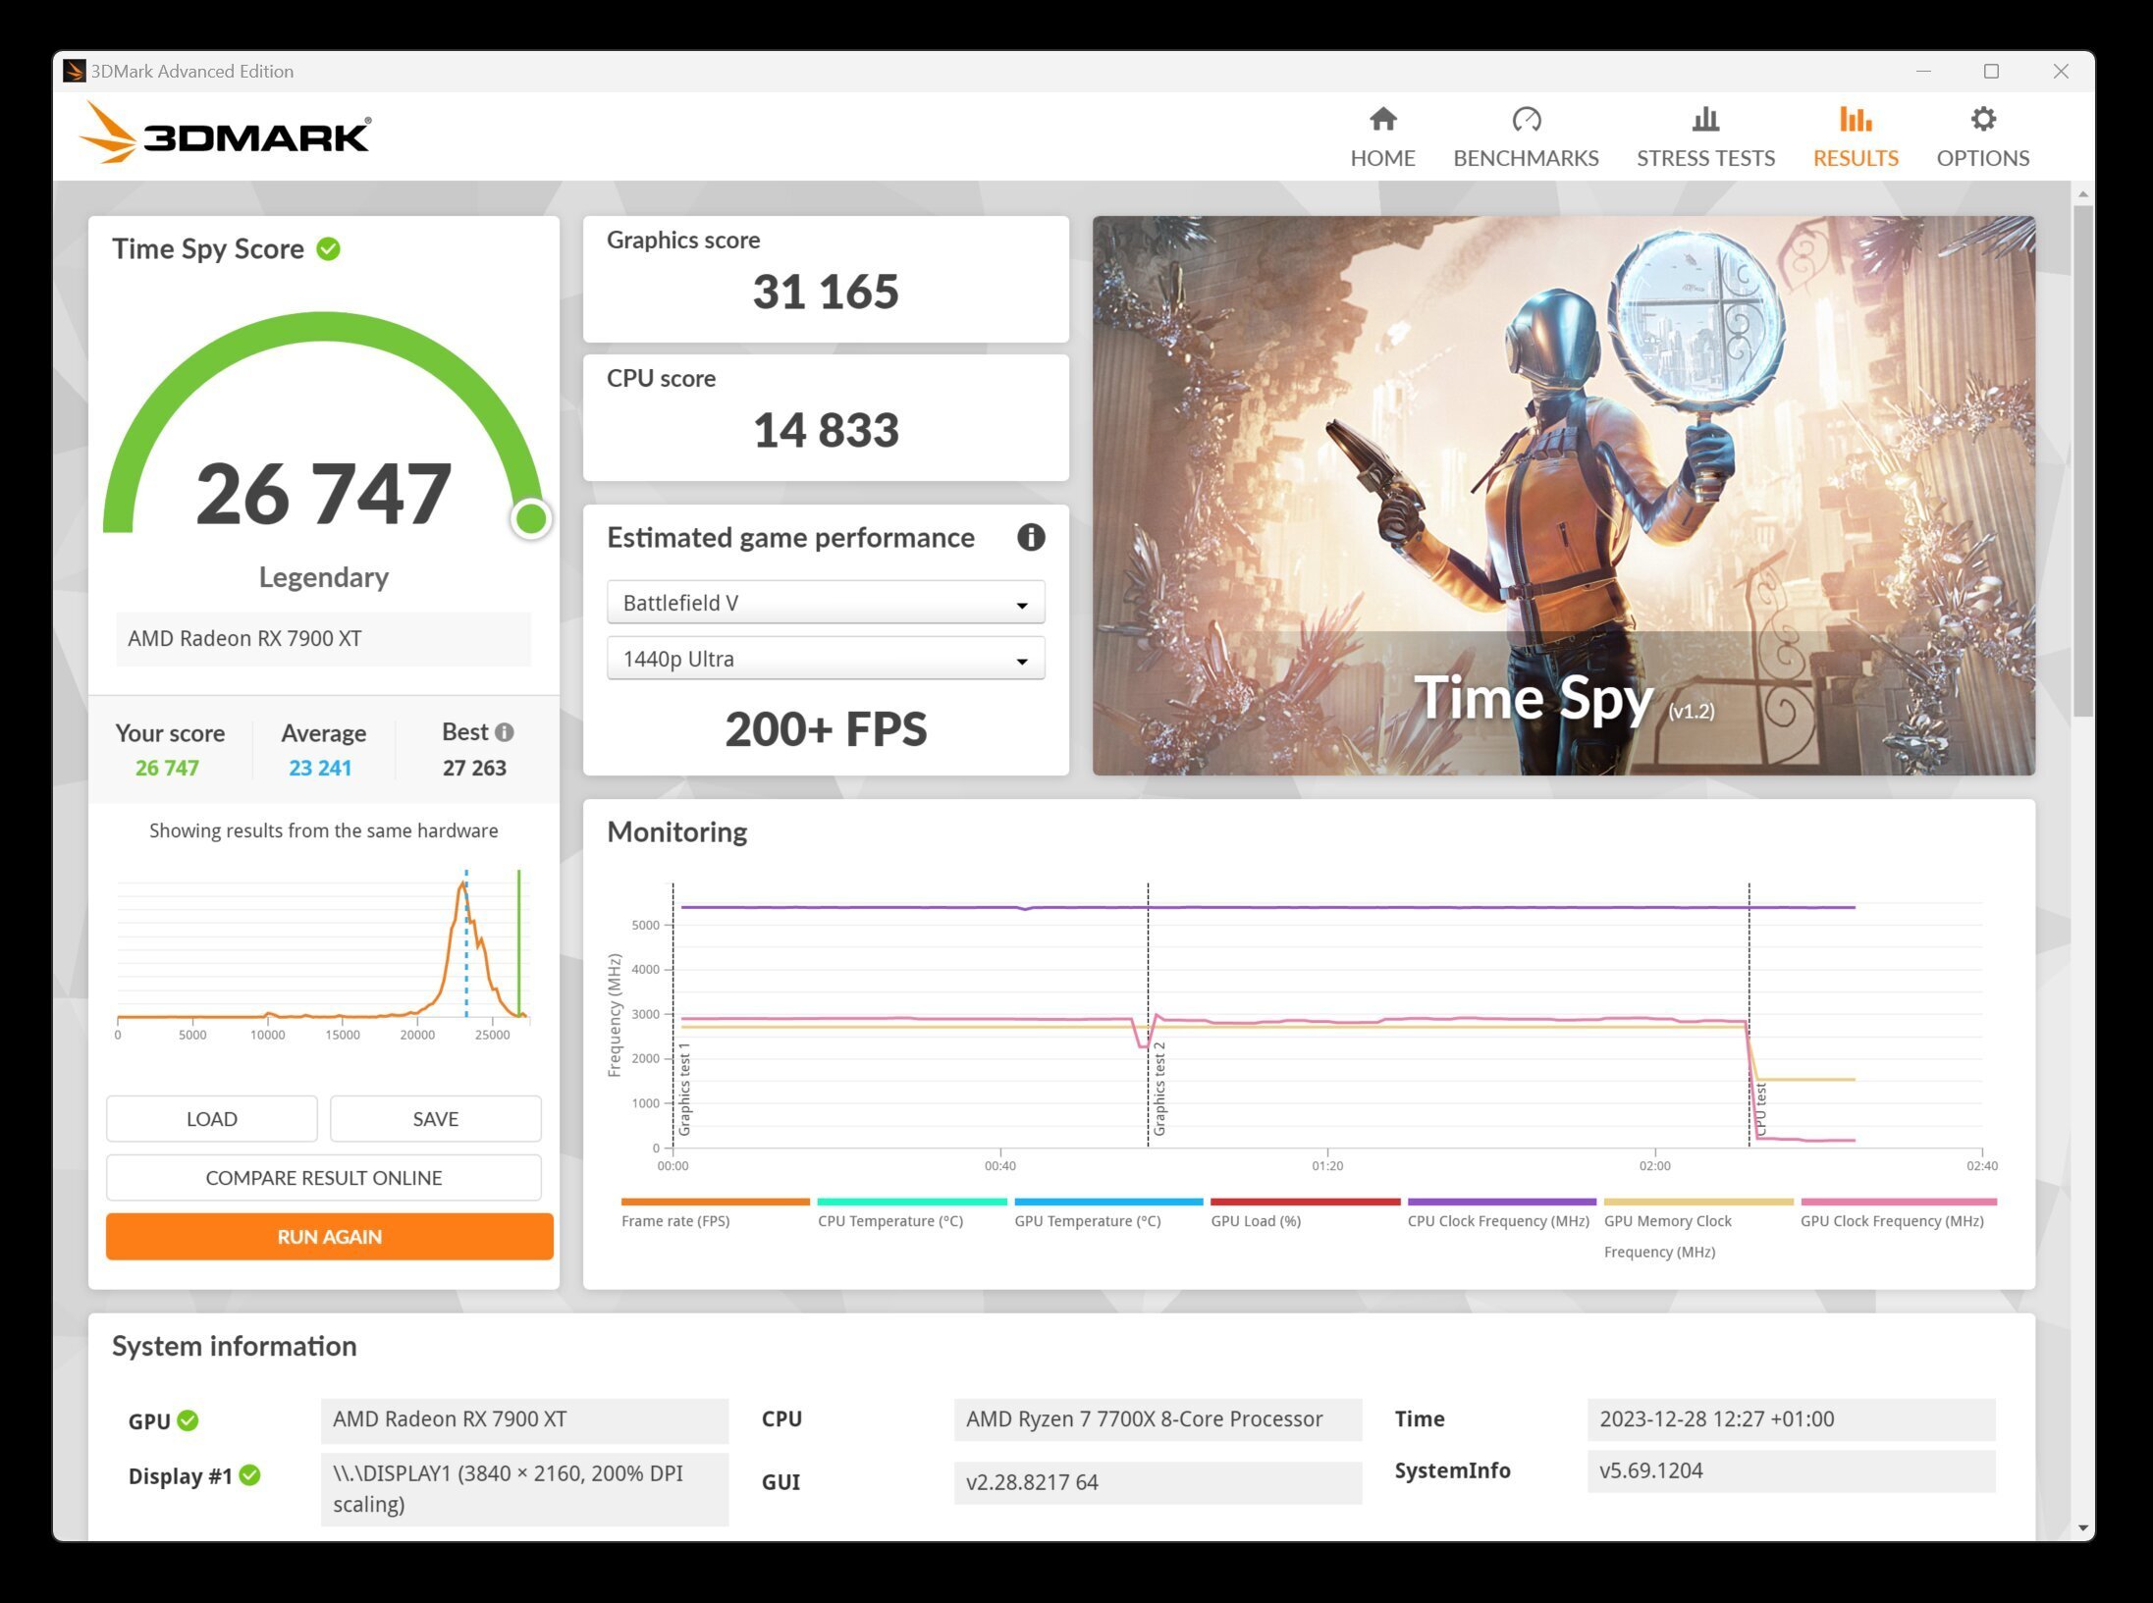Screen dimensions: 2153x1603
Task: Click the Stress Tests bar chart icon
Action: 1705,119
